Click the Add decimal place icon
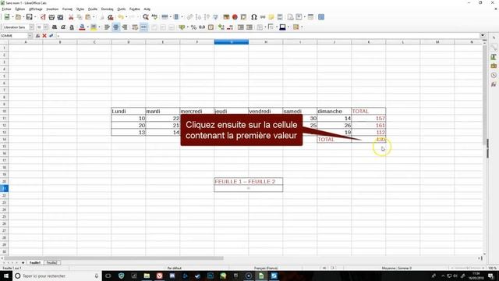The image size is (499, 281). [221, 27]
